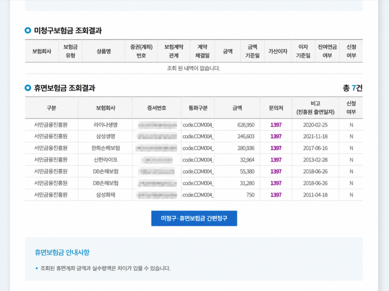Click the 보험계약 관계 column header
389x291 pixels.
(174, 51)
